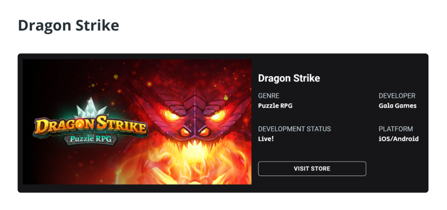The image size is (447, 210).
Task: Select the Gala Games developer name
Action: click(x=397, y=106)
